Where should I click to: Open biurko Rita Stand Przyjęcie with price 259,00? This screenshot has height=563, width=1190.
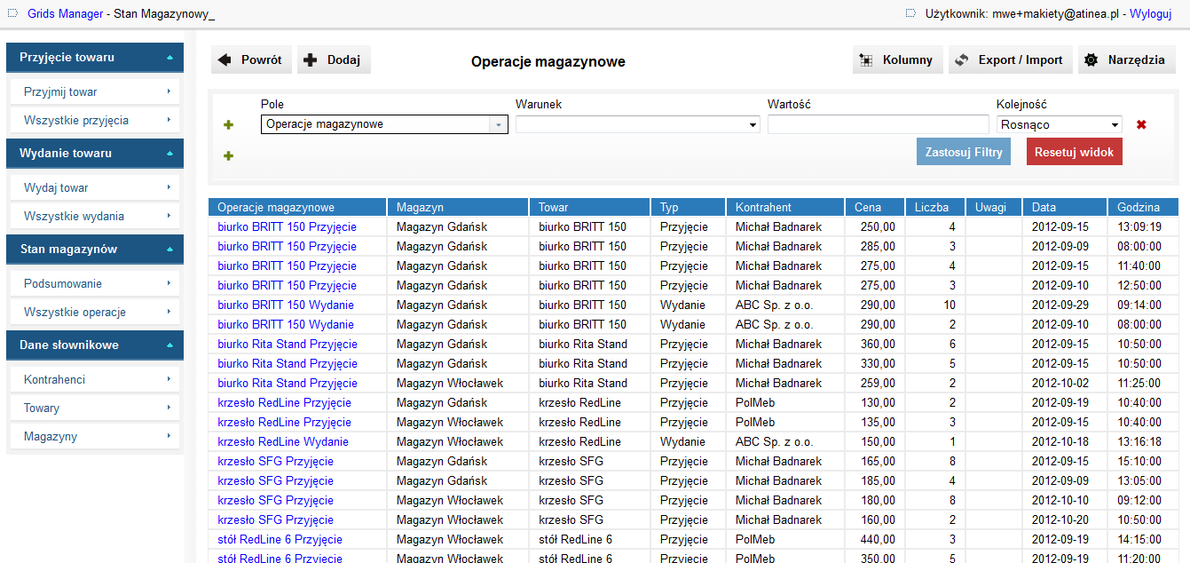(288, 383)
